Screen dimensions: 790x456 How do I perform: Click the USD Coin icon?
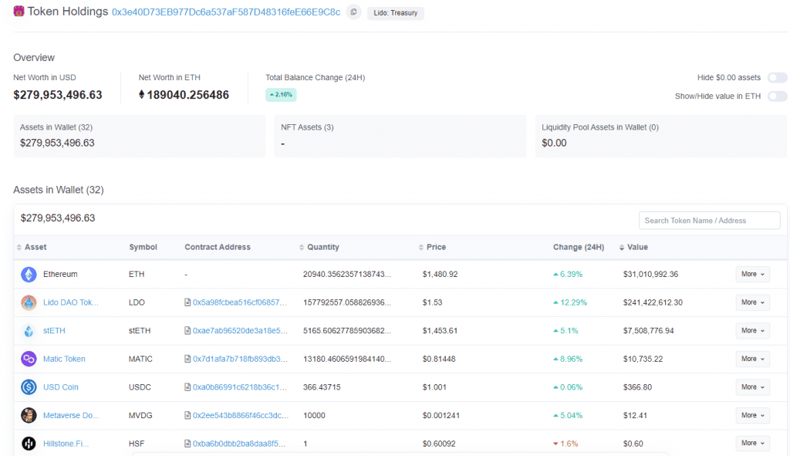pyautogui.click(x=29, y=387)
